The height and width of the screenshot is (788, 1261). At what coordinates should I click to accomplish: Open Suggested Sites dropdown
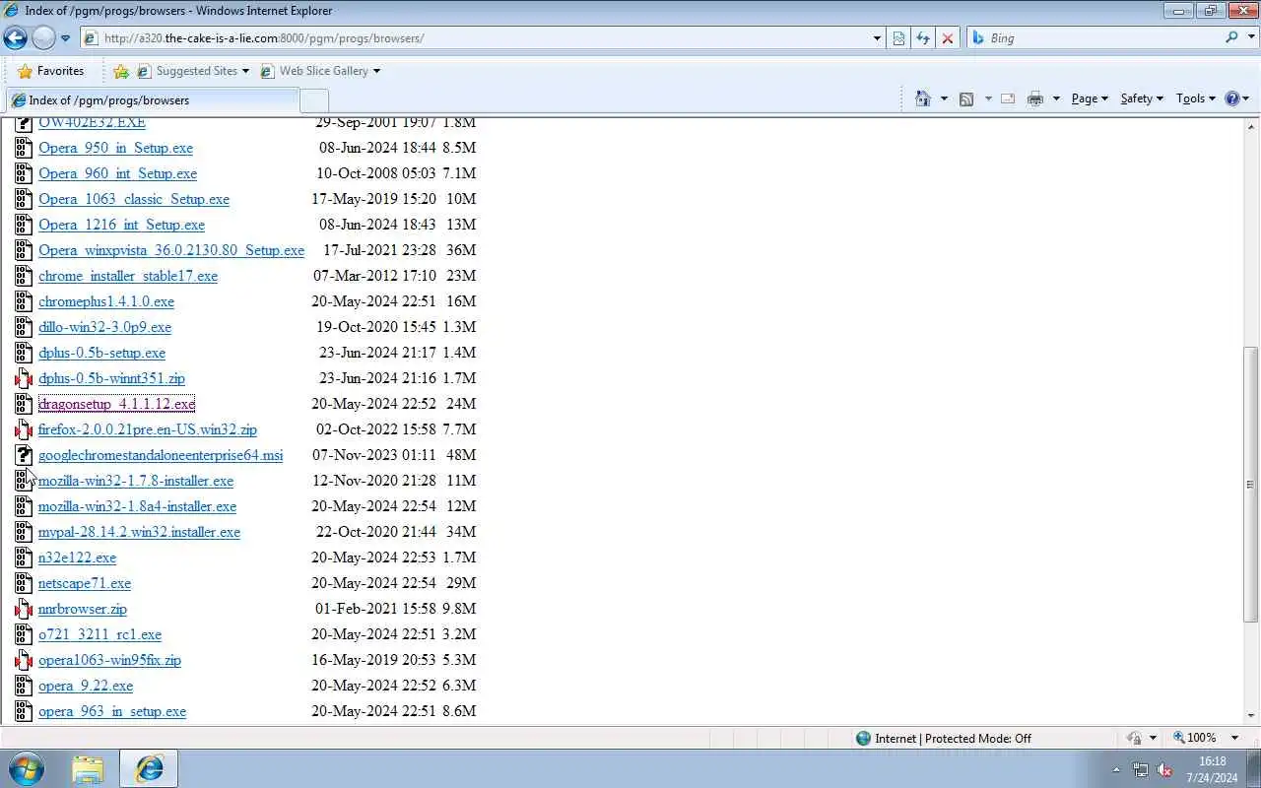point(194,71)
